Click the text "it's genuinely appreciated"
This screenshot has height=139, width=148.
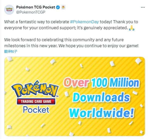coord(102,28)
